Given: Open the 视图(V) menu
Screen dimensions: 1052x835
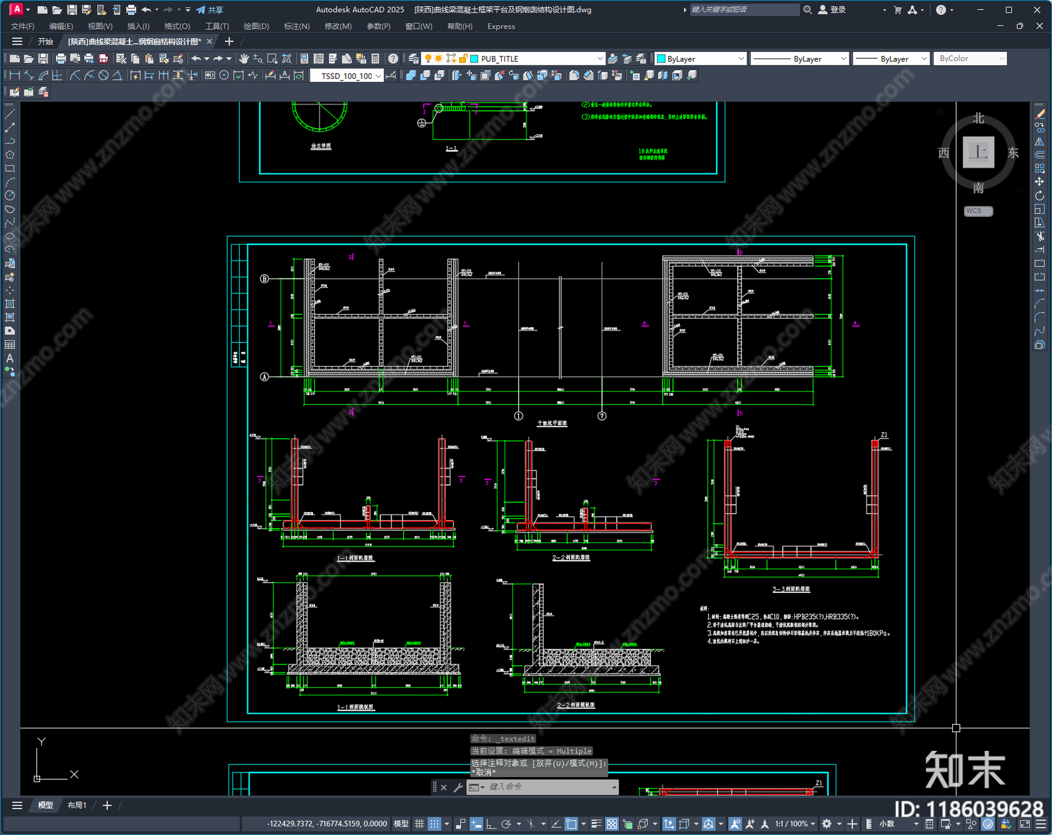Looking at the screenshot, I should [100, 26].
